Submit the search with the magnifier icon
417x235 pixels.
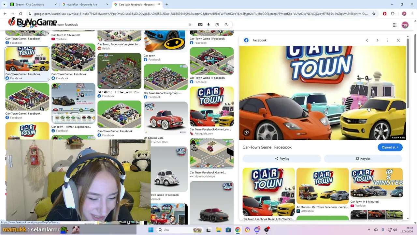pos(226,24)
